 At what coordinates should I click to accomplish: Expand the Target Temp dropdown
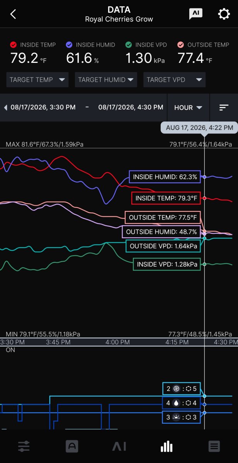[37, 80]
